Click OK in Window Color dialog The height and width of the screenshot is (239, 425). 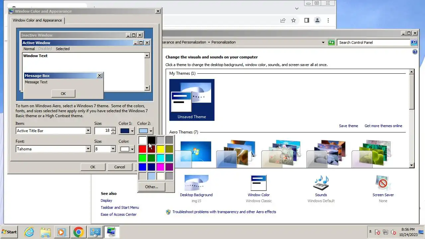pyautogui.click(x=93, y=167)
